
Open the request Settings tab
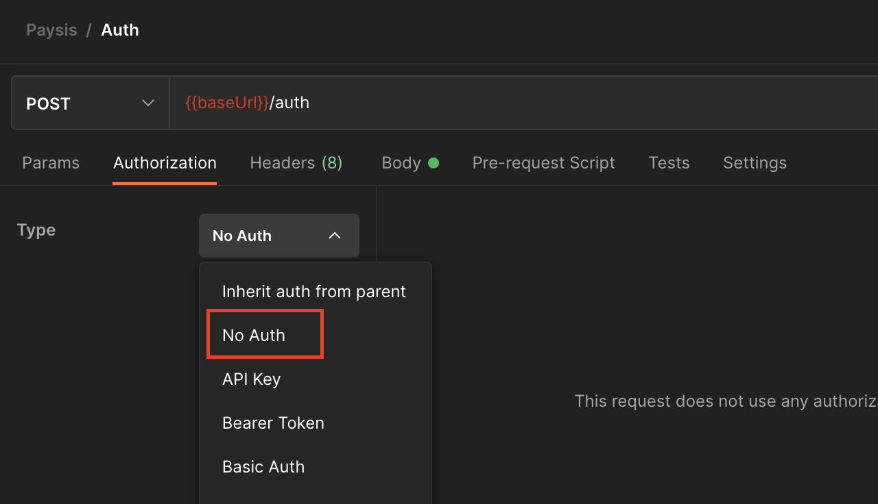(755, 163)
